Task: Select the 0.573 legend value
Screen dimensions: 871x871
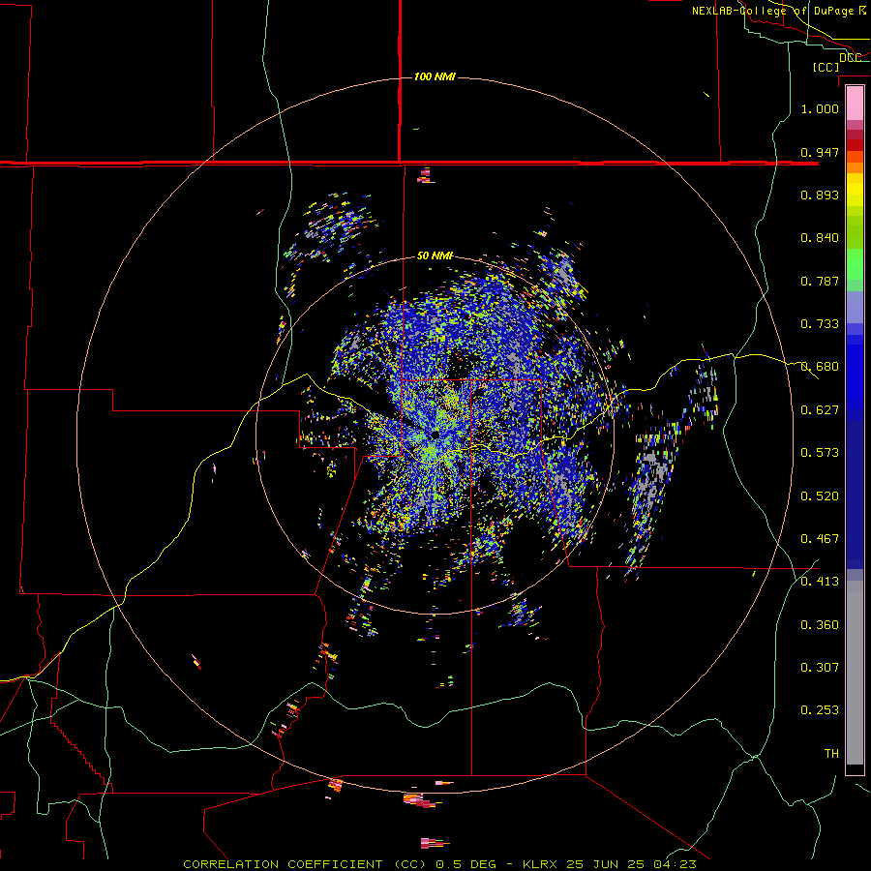Action: pyautogui.click(x=820, y=453)
